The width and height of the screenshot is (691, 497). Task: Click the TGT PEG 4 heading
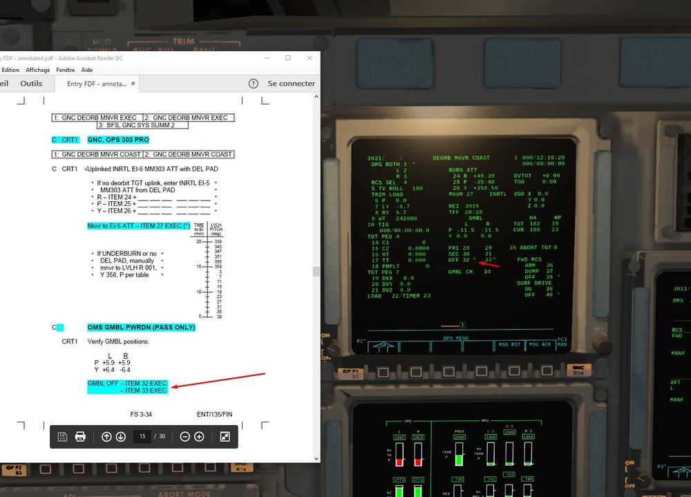(384, 236)
